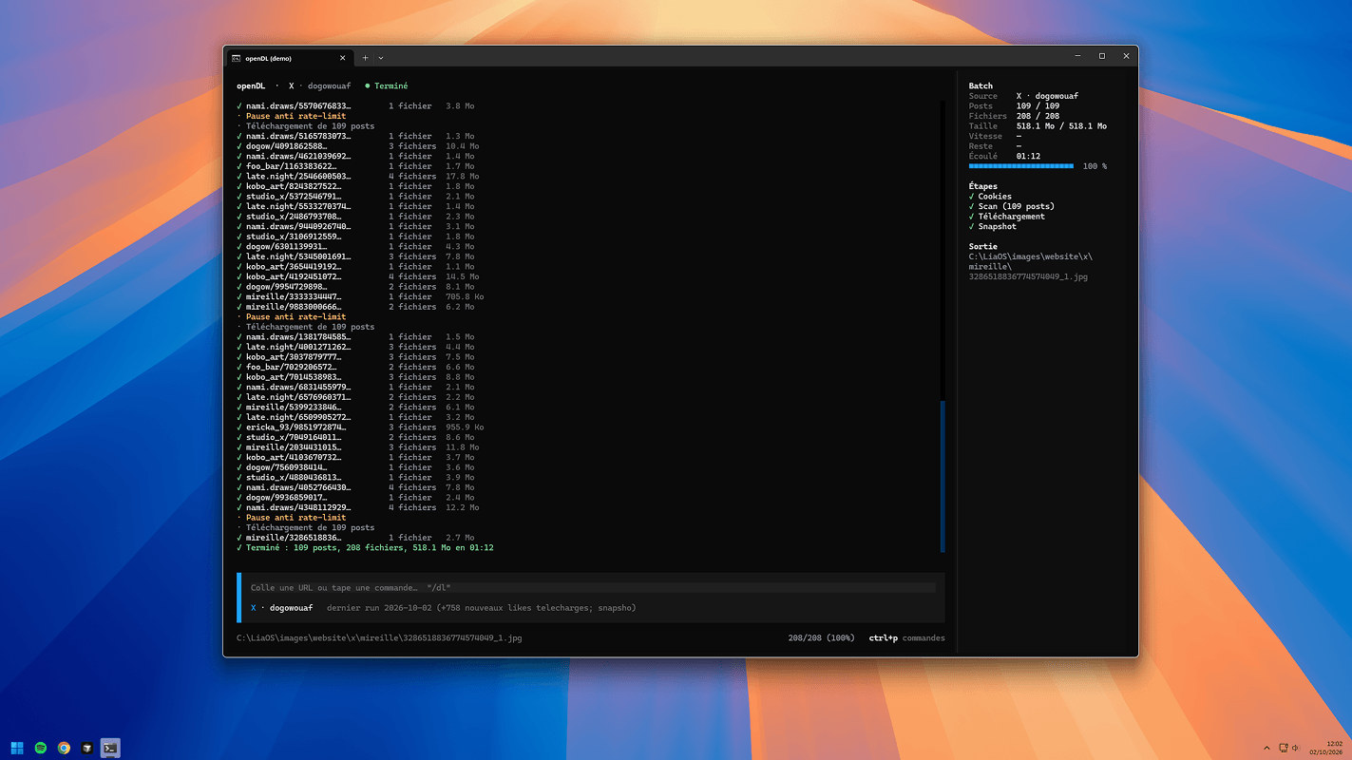Click the black cube taskbar icon
The height and width of the screenshot is (760, 1352).
tap(86, 748)
